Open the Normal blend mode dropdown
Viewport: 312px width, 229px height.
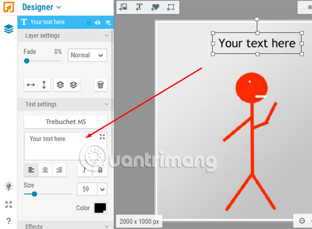(87, 55)
